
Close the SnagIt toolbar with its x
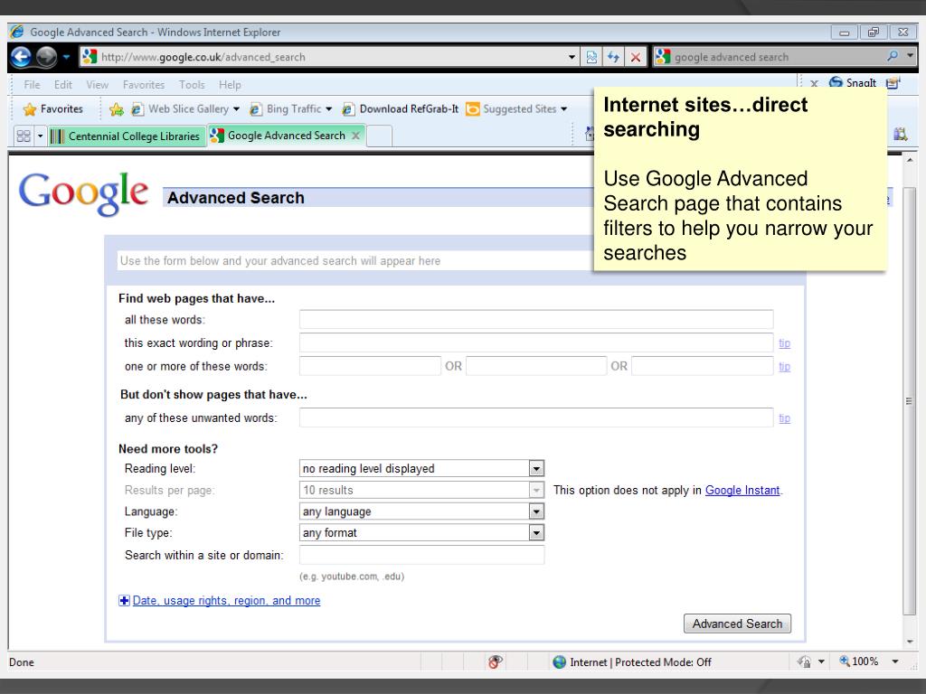click(x=815, y=83)
